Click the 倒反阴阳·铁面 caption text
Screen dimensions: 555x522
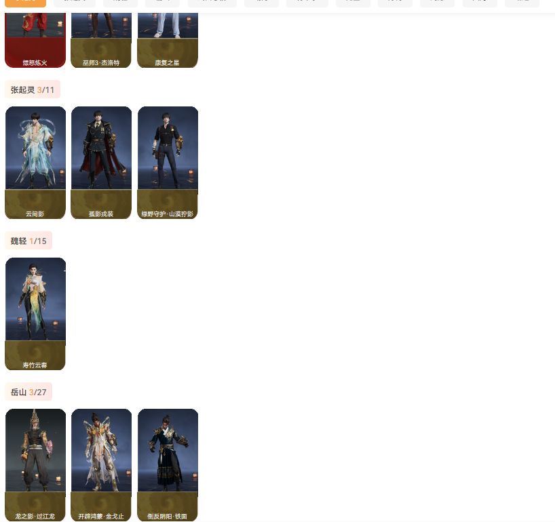pyautogui.click(x=167, y=517)
